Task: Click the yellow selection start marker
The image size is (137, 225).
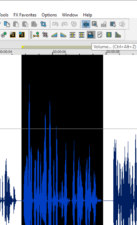Action: point(23,47)
